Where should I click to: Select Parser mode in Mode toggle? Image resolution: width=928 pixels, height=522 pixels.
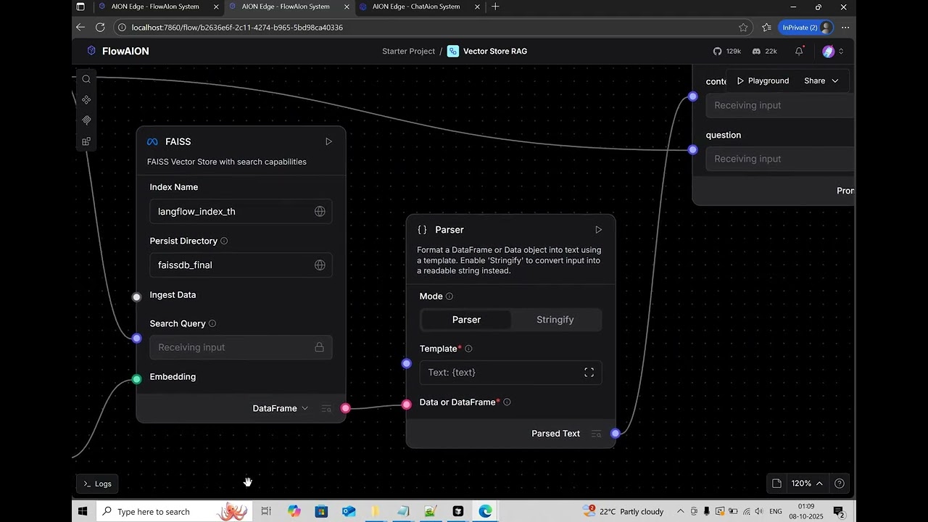pos(466,320)
